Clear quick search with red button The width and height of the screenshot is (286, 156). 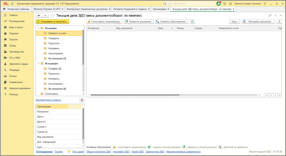point(82,100)
